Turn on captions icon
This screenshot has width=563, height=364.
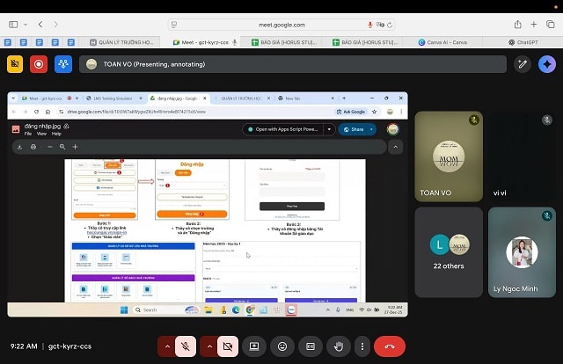[309, 346]
